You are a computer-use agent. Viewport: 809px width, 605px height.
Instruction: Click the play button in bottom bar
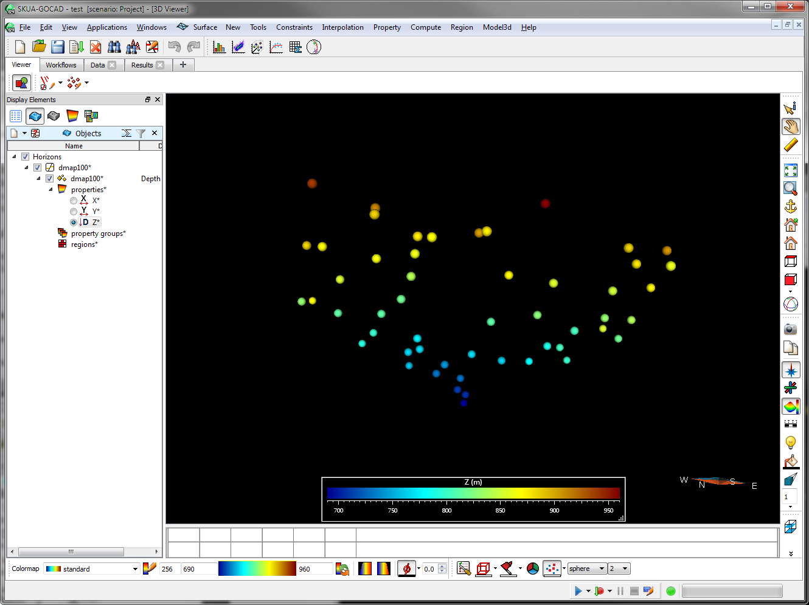click(578, 591)
